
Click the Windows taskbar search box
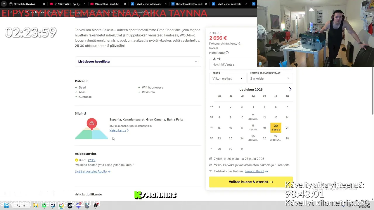21,205
